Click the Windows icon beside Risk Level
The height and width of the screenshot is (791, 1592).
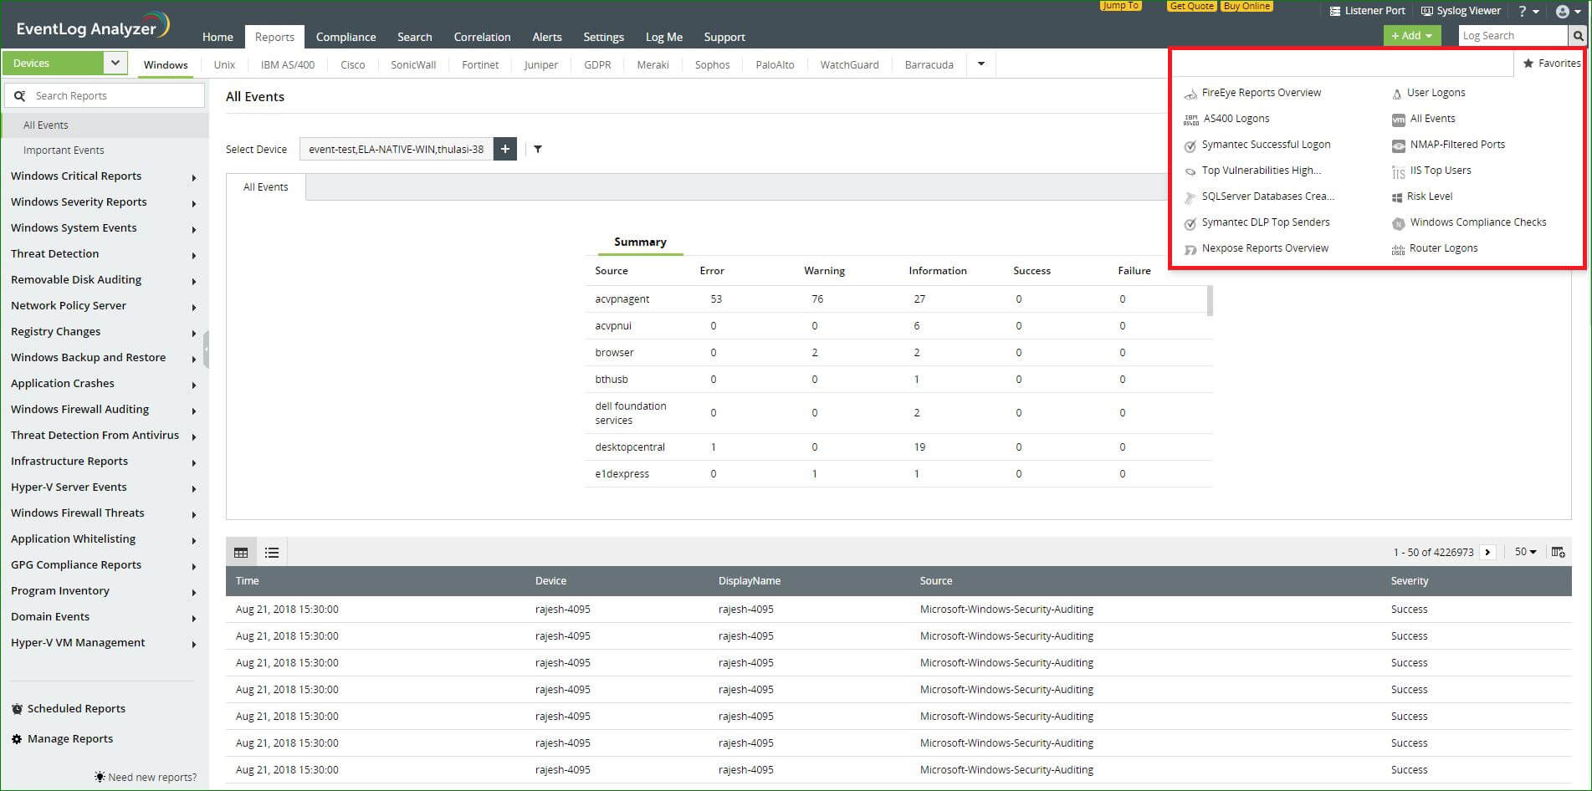point(1397,197)
